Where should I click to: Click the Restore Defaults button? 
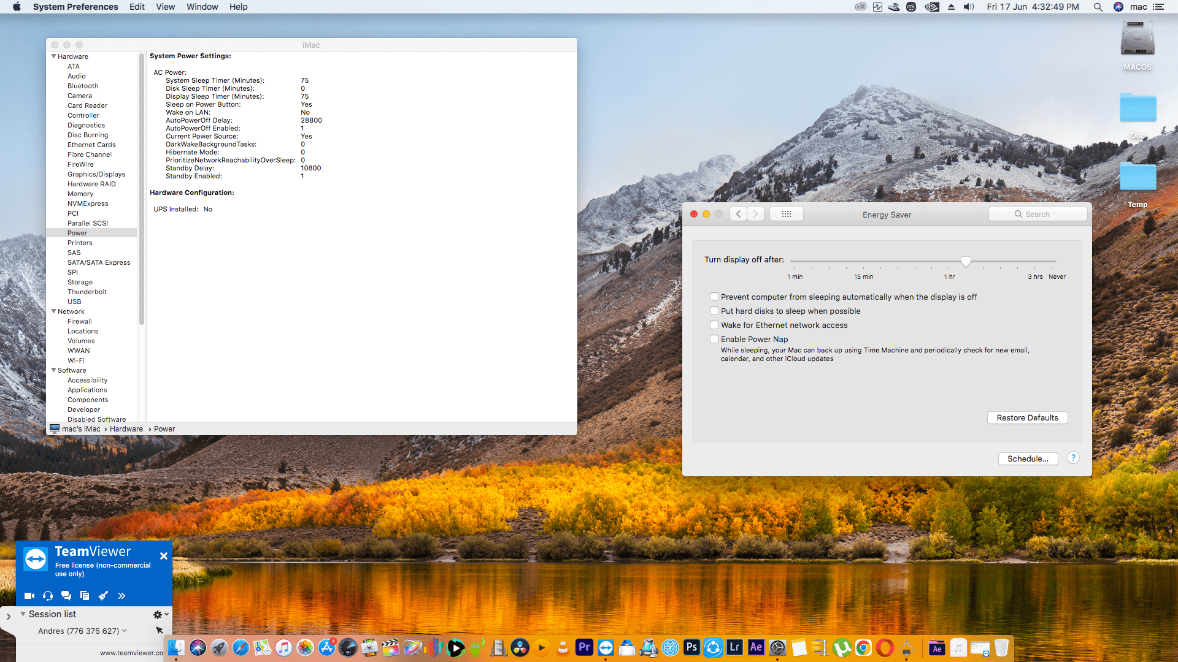(x=1027, y=417)
